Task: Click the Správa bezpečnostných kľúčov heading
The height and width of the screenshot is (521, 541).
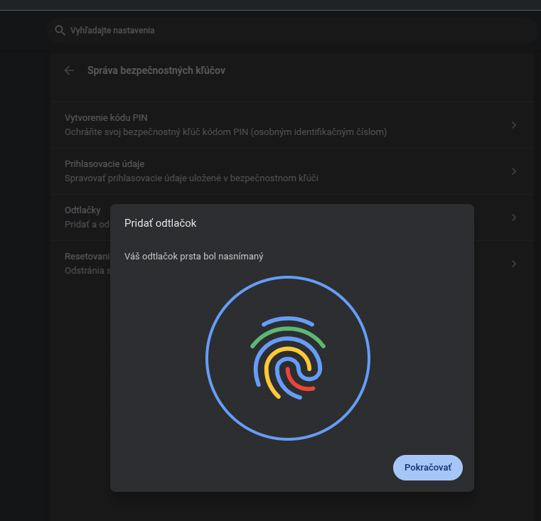Action: pyautogui.click(x=156, y=70)
